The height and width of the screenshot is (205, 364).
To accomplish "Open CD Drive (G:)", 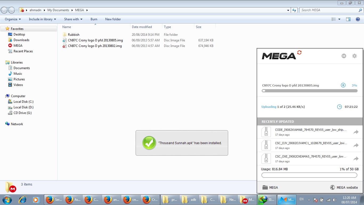I will coord(22,113).
